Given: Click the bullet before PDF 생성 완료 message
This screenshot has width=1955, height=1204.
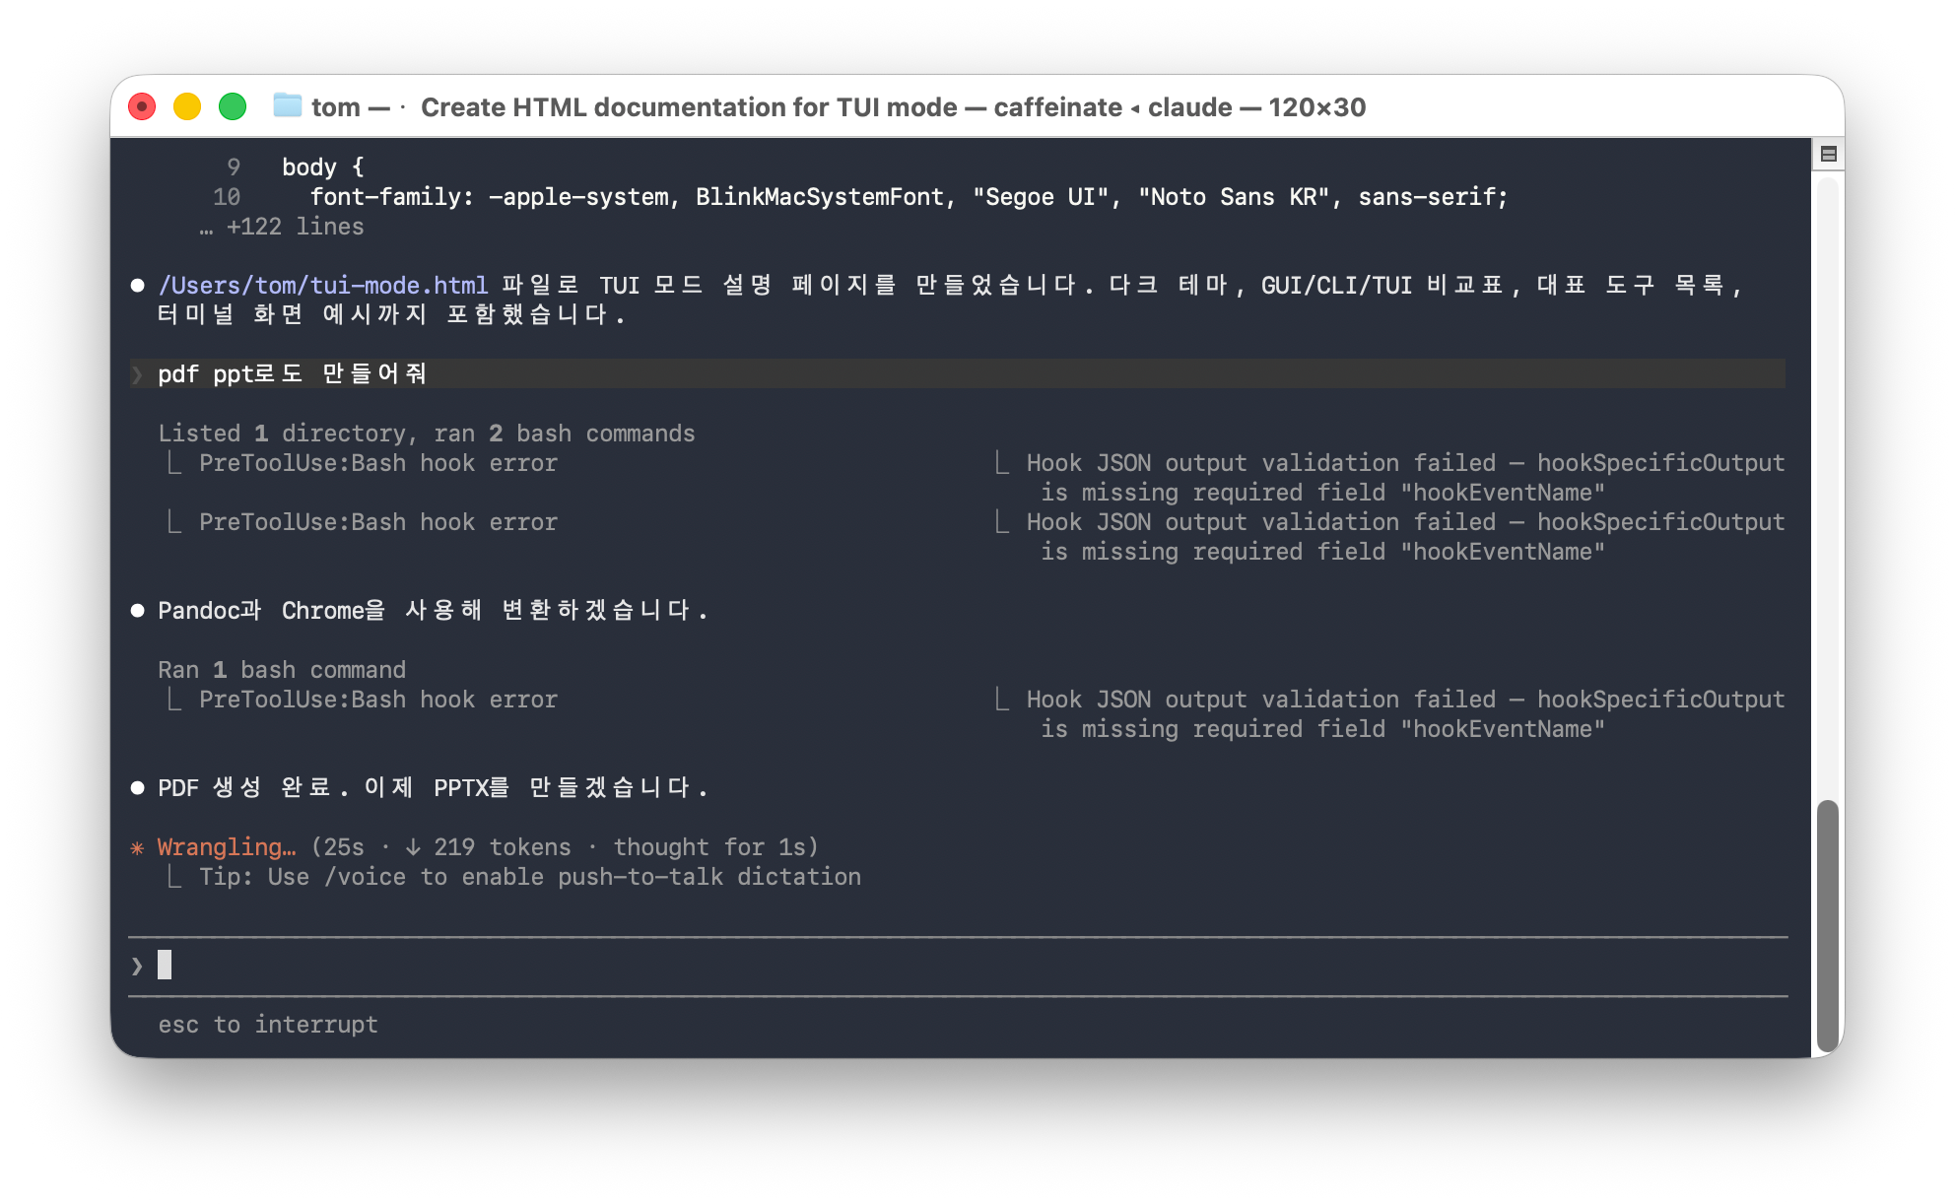Looking at the screenshot, I should [138, 788].
